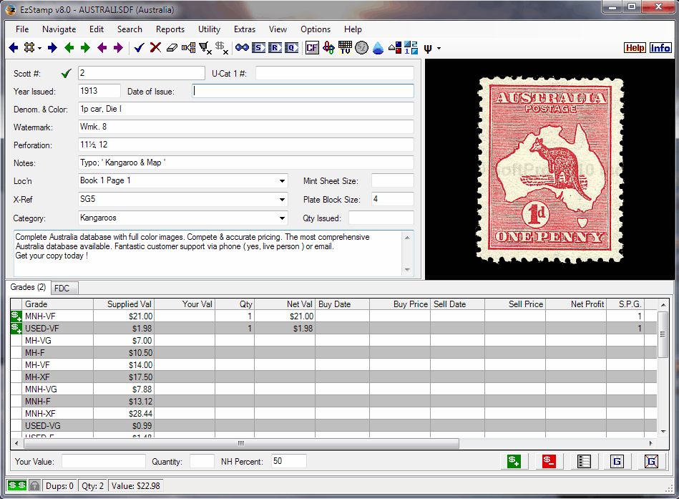Click the R toolbar icon
Screen dimensions: 679x499
(275, 48)
